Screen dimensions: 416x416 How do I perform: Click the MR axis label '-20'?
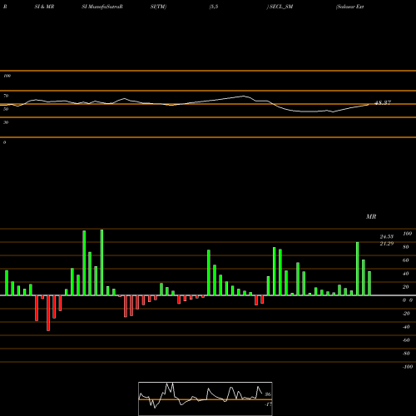406,314
